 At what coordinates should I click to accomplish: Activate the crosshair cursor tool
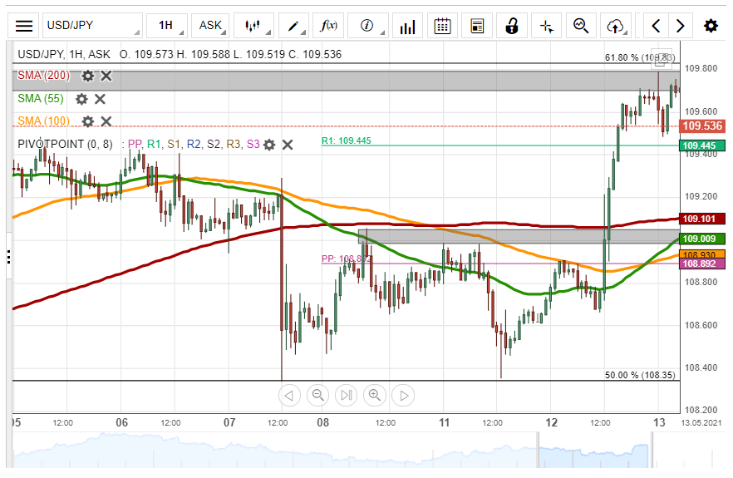[x=546, y=26]
